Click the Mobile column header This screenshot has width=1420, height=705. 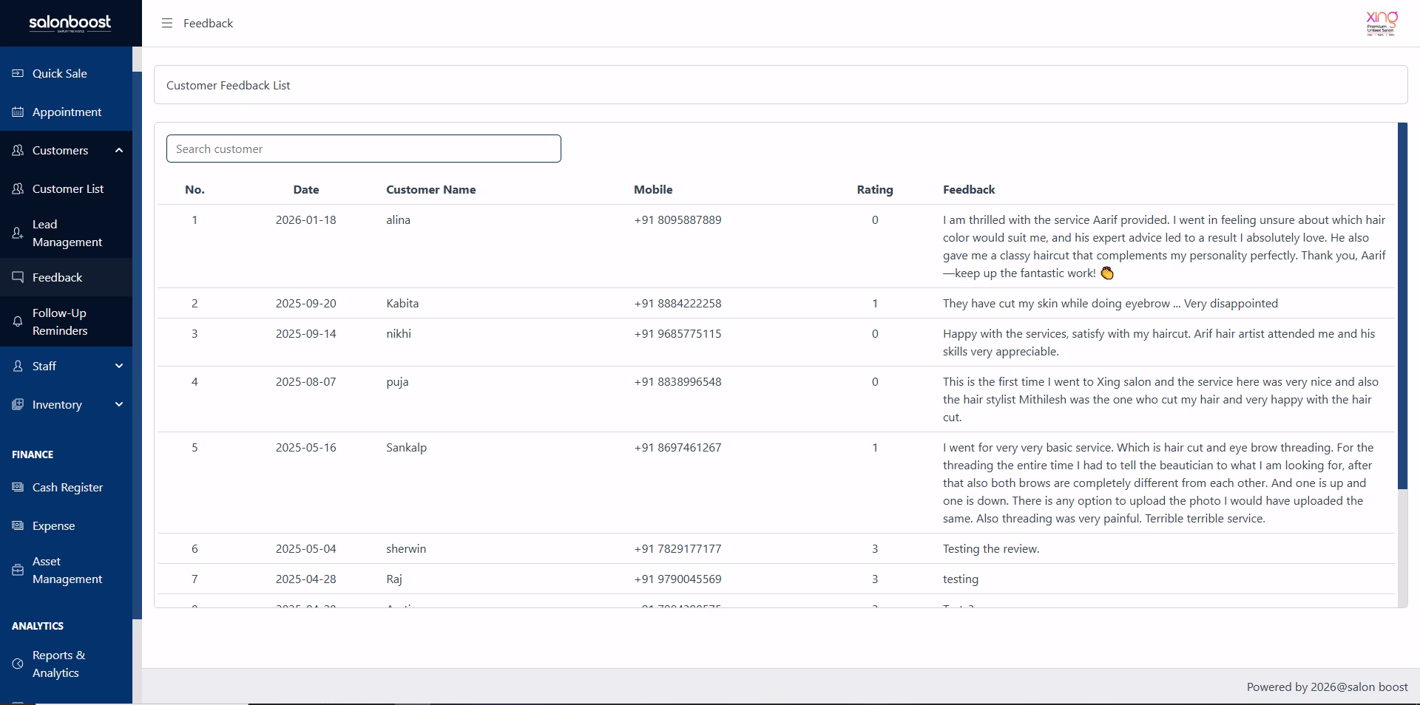653,189
